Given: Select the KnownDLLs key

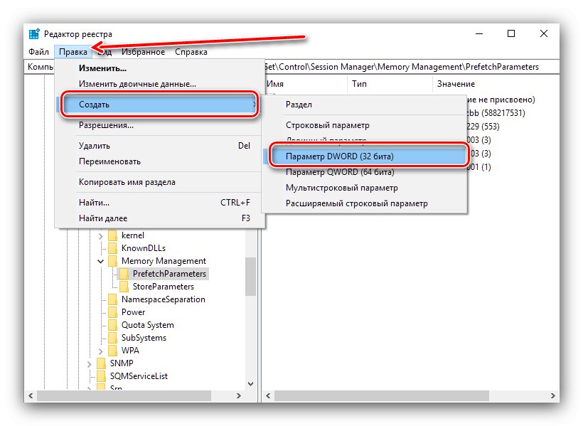Looking at the screenshot, I should pos(144,248).
